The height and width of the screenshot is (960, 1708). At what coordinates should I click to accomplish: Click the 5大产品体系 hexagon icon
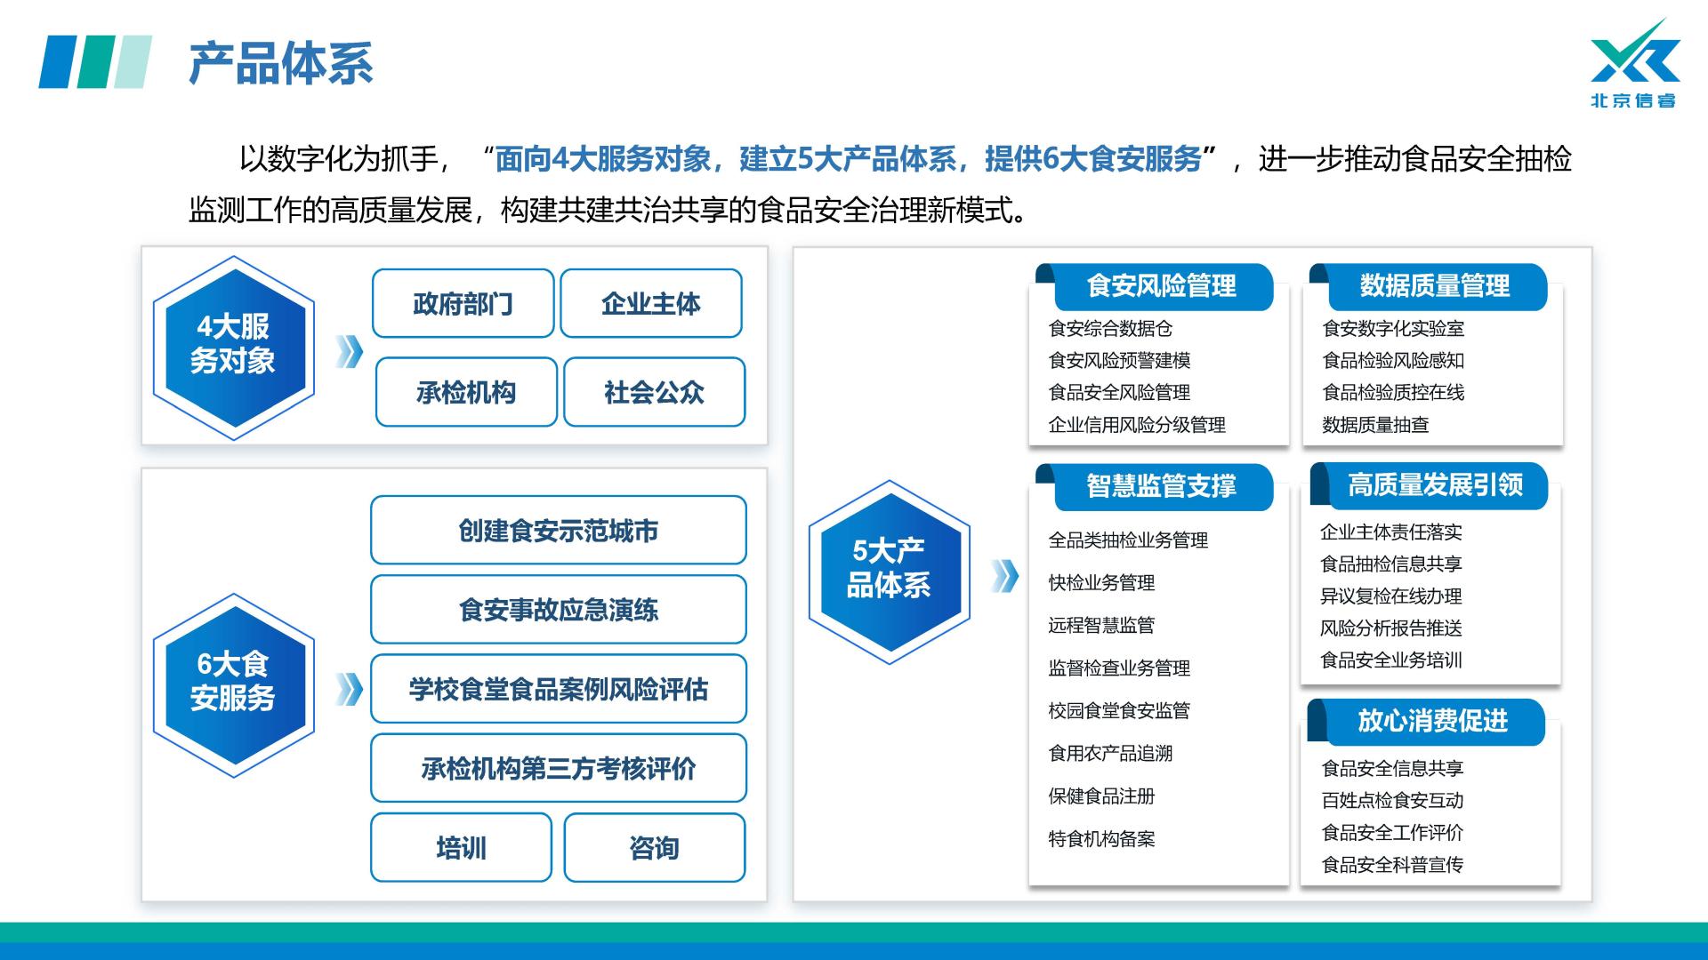(888, 571)
